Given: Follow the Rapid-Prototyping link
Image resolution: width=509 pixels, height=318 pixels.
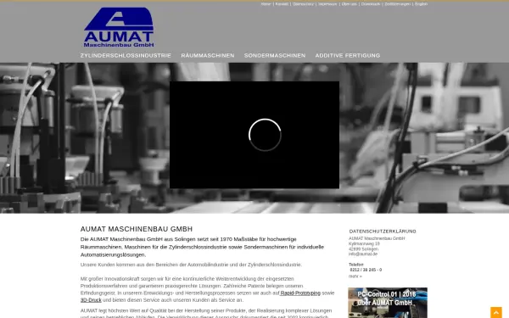Looking at the screenshot, I should tap(300, 293).
